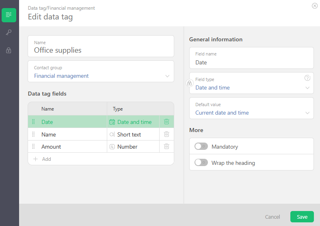
Task: Click the Cancel button
Action: (x=272, y=217)
